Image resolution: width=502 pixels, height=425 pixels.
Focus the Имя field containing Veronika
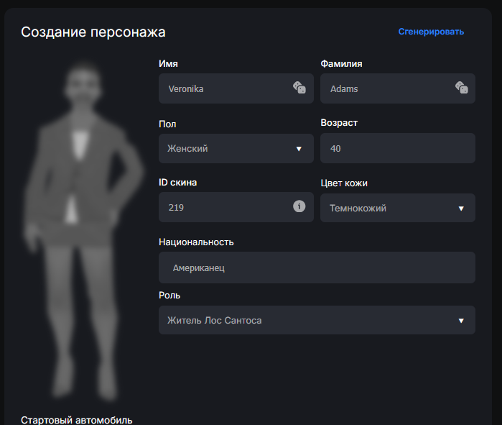point(236,88)
